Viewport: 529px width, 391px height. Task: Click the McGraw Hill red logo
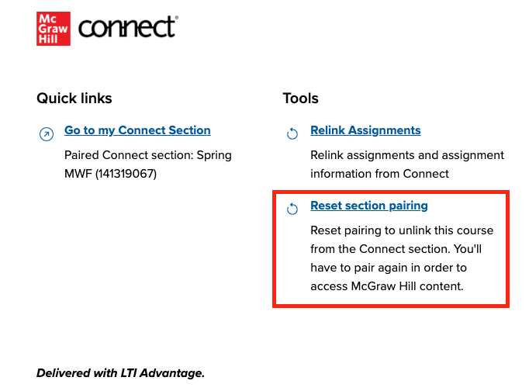(53, 29)
